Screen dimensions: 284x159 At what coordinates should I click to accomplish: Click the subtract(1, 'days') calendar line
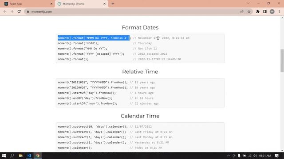pyautogui.click(x=92, y=142)
